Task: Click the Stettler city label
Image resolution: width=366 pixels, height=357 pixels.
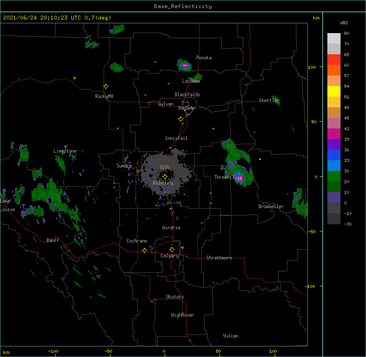Action: (x=269, y=100)
